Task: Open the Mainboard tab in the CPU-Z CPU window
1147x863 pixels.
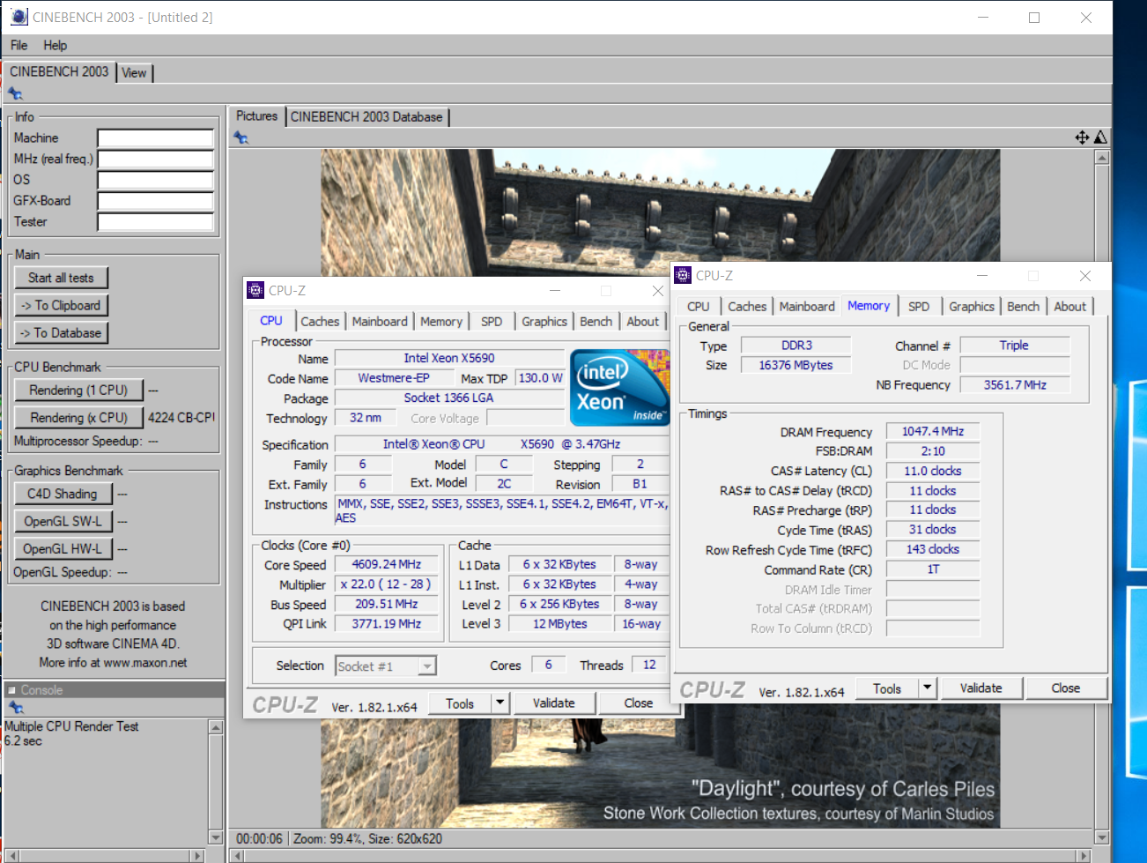Action: pyautogui.click(x=380, y=322)
